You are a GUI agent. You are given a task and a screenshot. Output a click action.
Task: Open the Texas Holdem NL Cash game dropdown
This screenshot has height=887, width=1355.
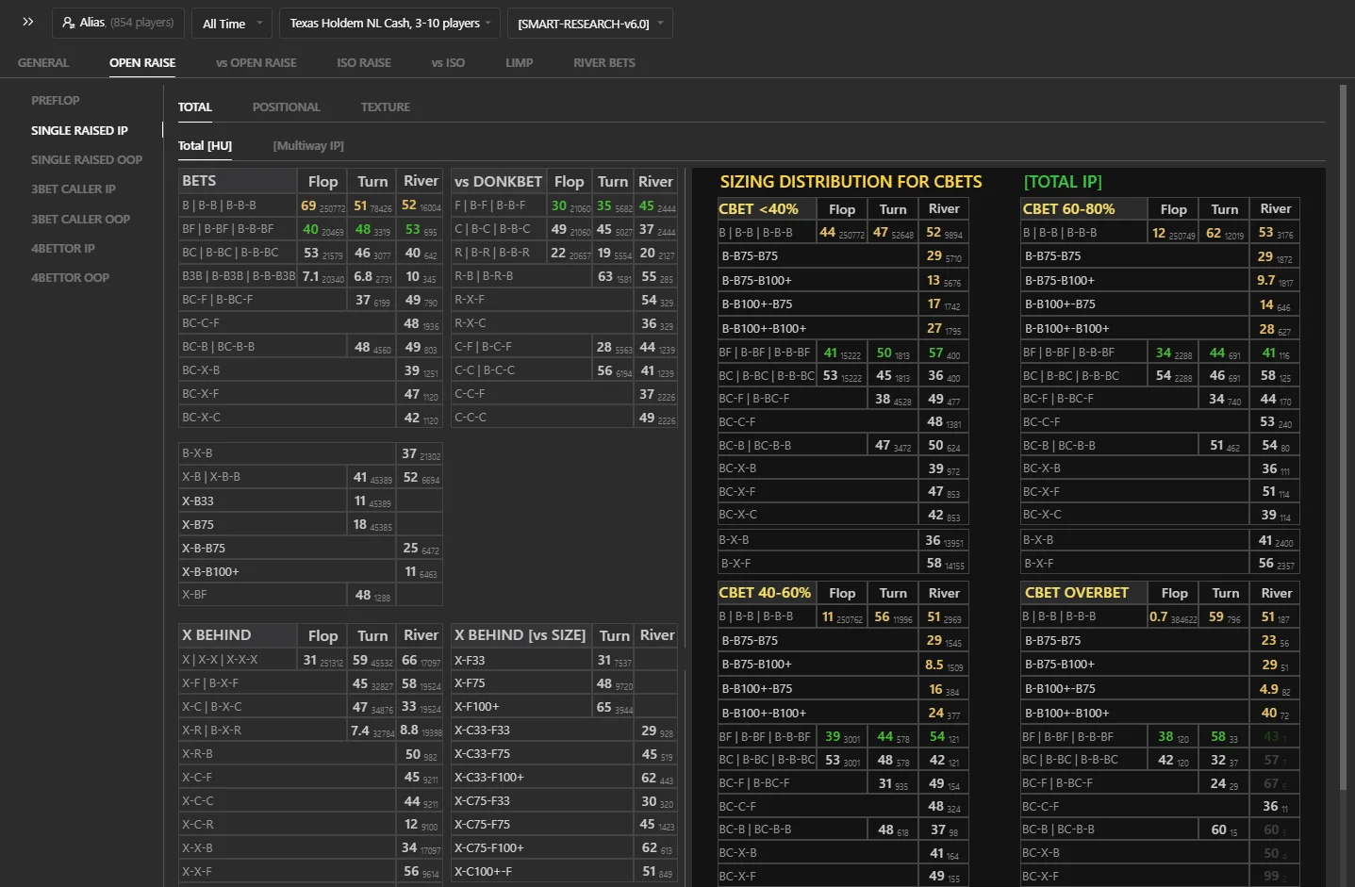click(389, 24)
